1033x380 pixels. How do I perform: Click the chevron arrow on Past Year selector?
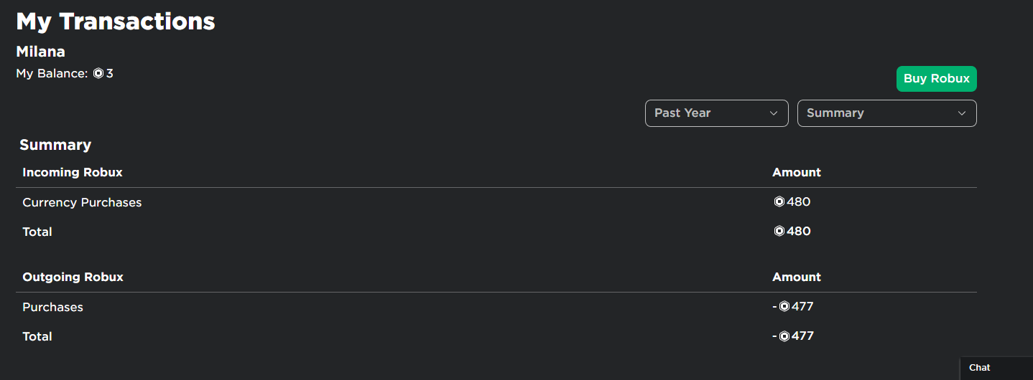click(774, 113)
